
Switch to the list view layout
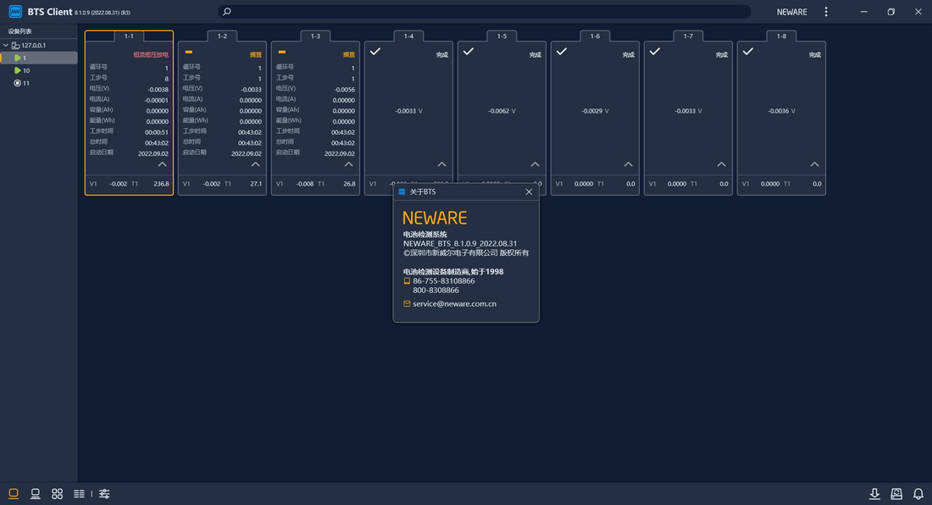click(x=79, y=494)
